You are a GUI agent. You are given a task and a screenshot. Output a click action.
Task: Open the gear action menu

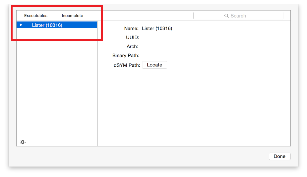point(23,142)
